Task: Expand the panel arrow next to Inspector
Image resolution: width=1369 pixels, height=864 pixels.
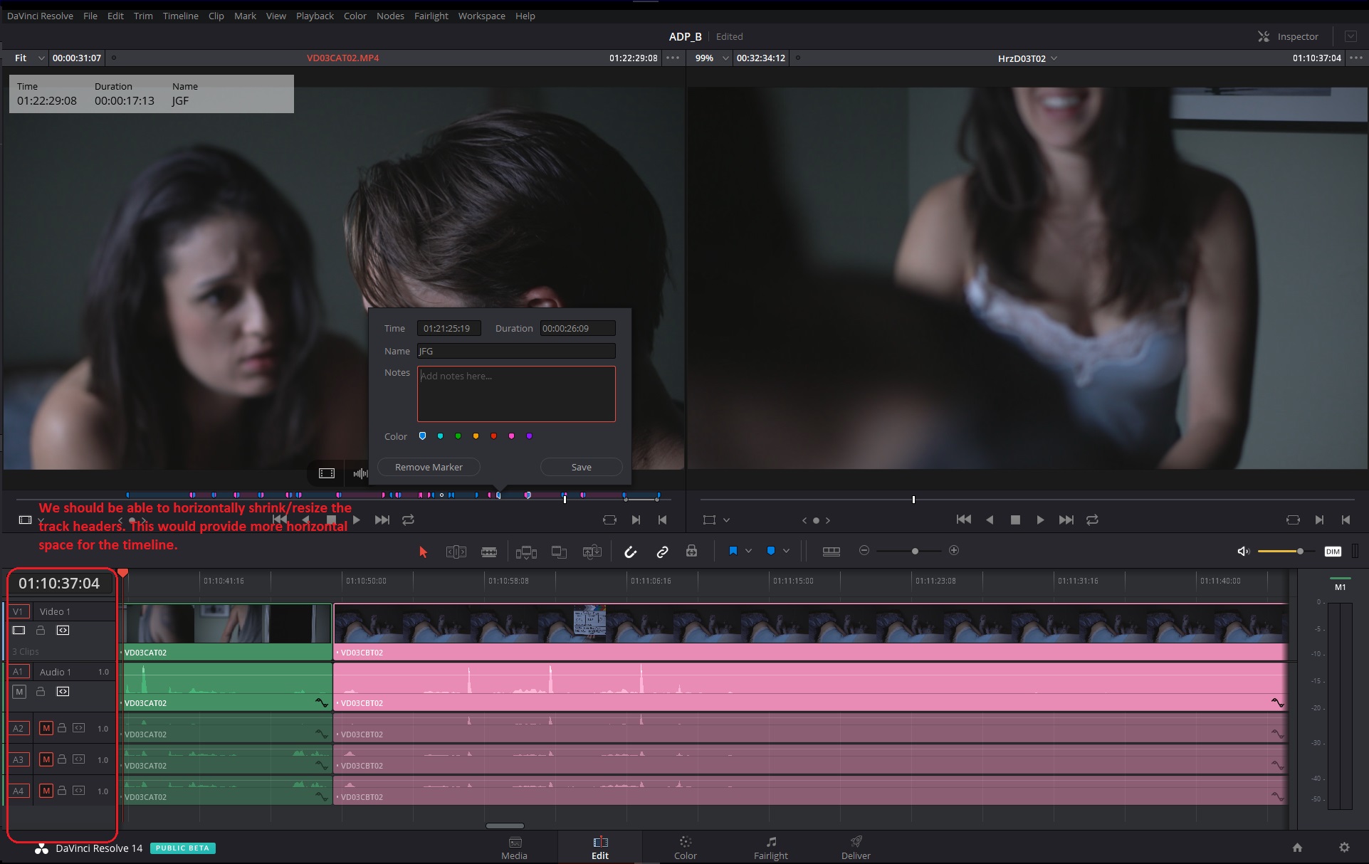Action: 1350,36
